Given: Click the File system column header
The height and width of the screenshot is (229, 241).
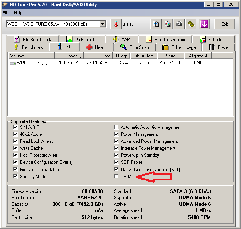Looking at the screenshot, I should [x=144, y=56].
